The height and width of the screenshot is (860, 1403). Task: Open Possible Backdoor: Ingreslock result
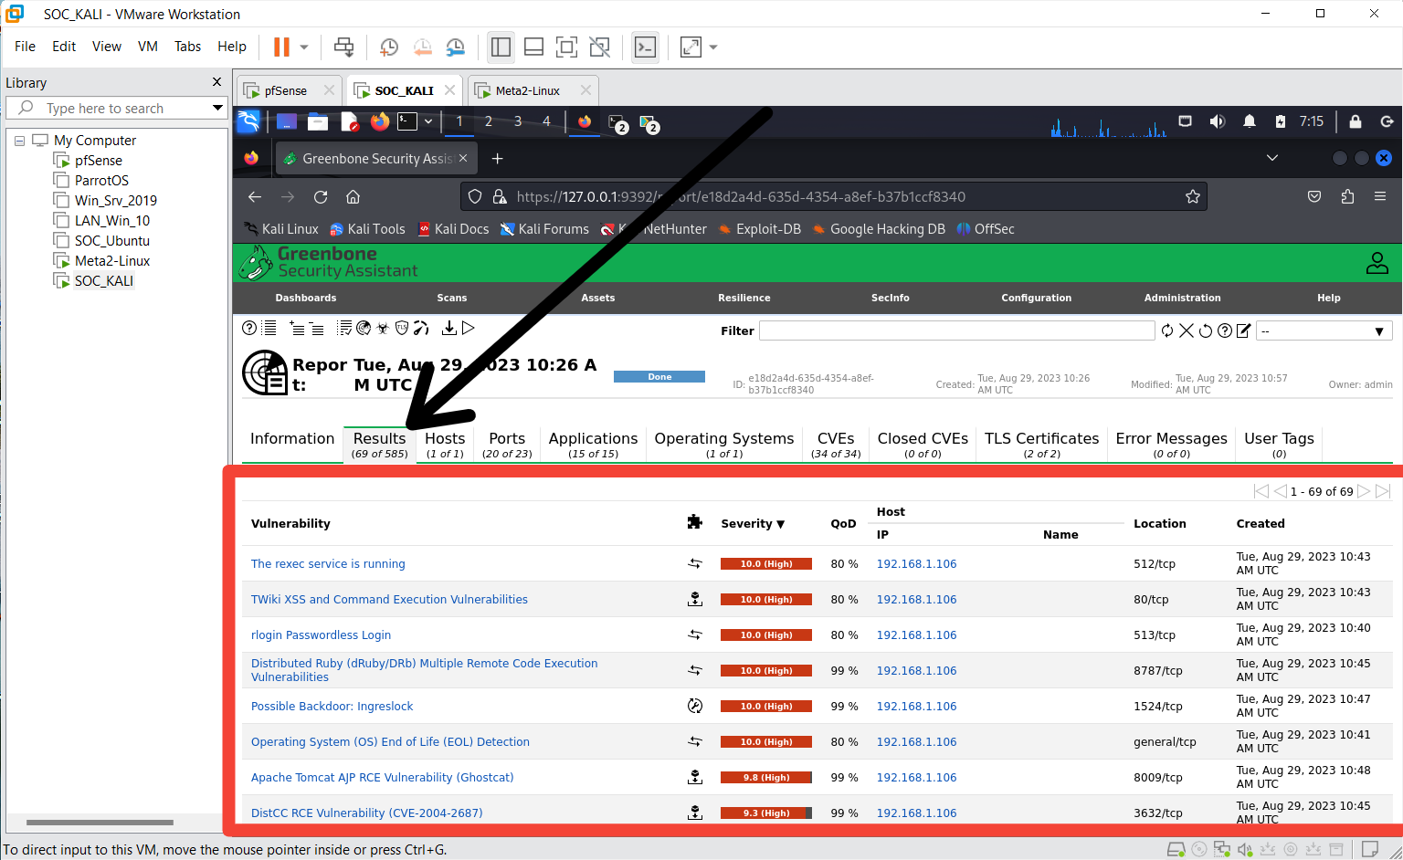coord(332,707)
